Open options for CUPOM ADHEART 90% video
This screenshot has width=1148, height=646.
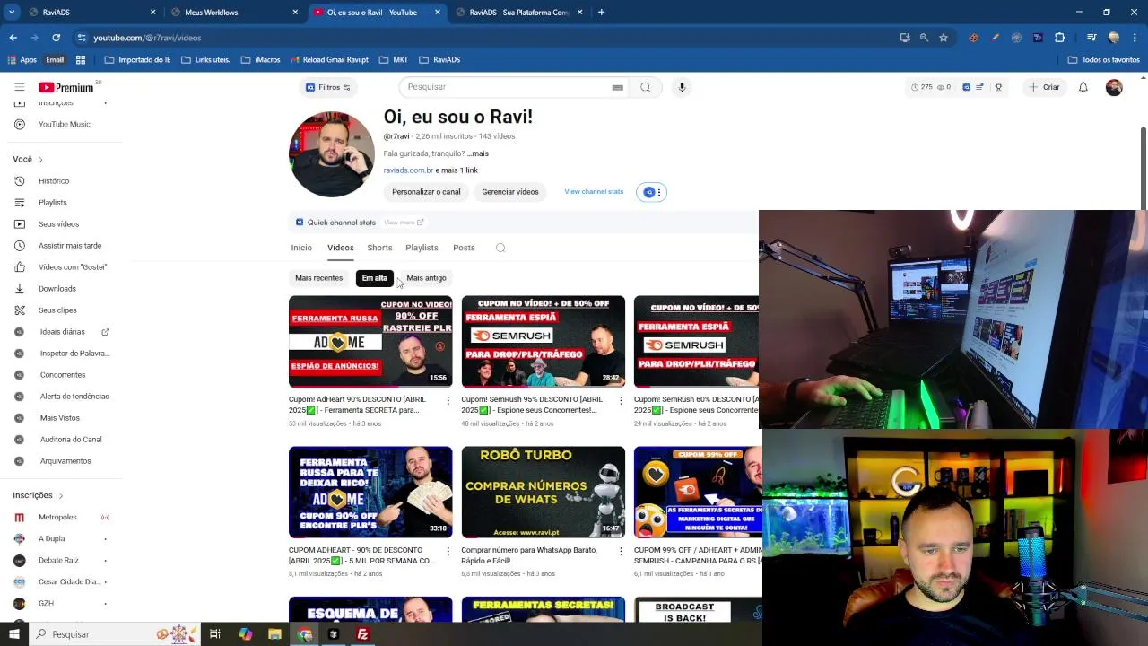[x=448, y=551]
